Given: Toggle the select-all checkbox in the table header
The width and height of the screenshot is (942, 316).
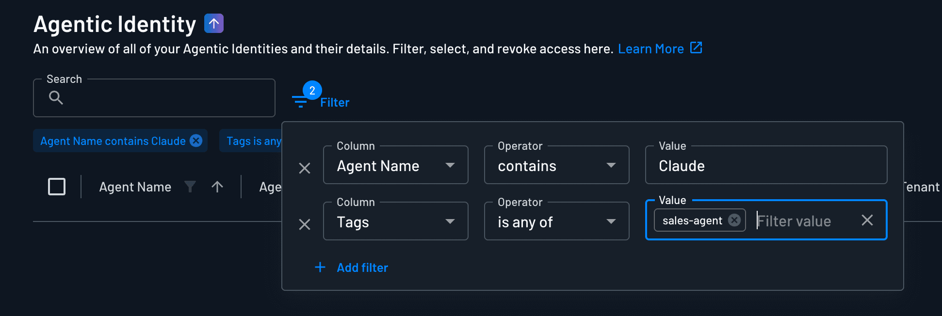Looking at the screenshot, I should (x=56, y=186).
